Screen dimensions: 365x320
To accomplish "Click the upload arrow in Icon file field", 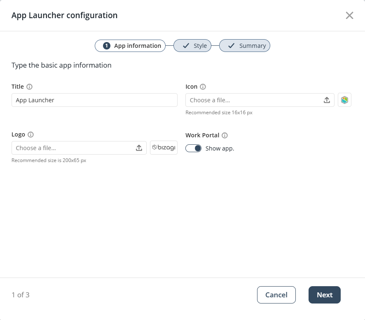I will [327, 100].
